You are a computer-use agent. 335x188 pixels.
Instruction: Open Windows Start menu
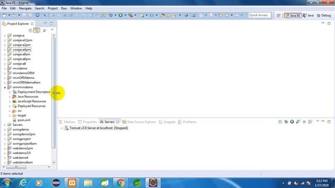pyautogui.click(x=7, y=183)
